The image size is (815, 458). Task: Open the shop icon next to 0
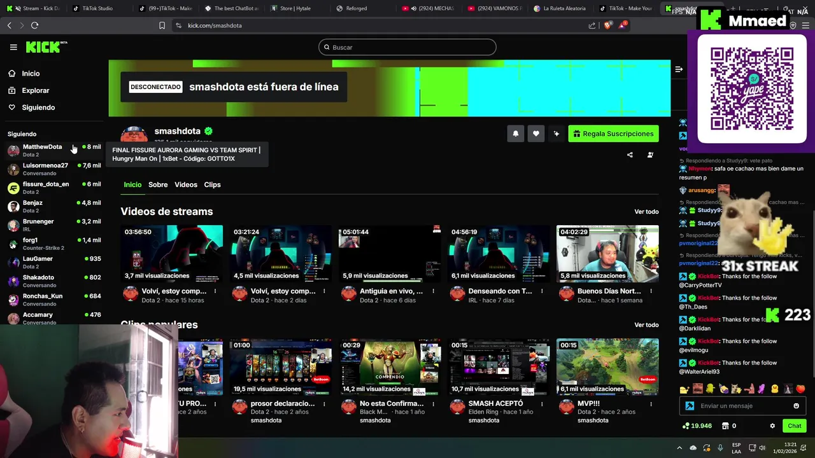(x=725, y=426)
